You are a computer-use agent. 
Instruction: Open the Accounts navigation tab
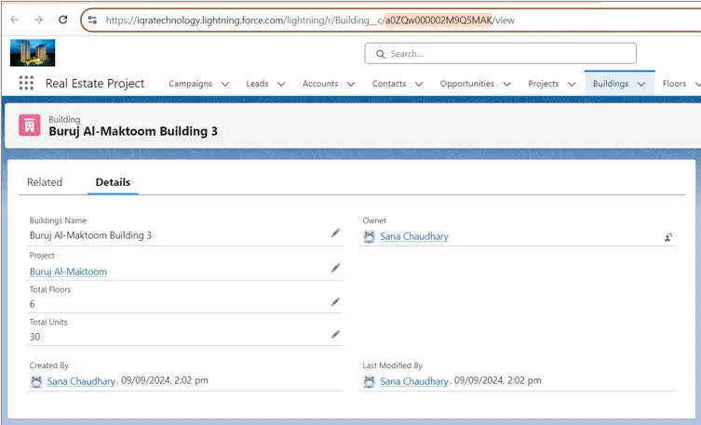(x=320, y=84)
